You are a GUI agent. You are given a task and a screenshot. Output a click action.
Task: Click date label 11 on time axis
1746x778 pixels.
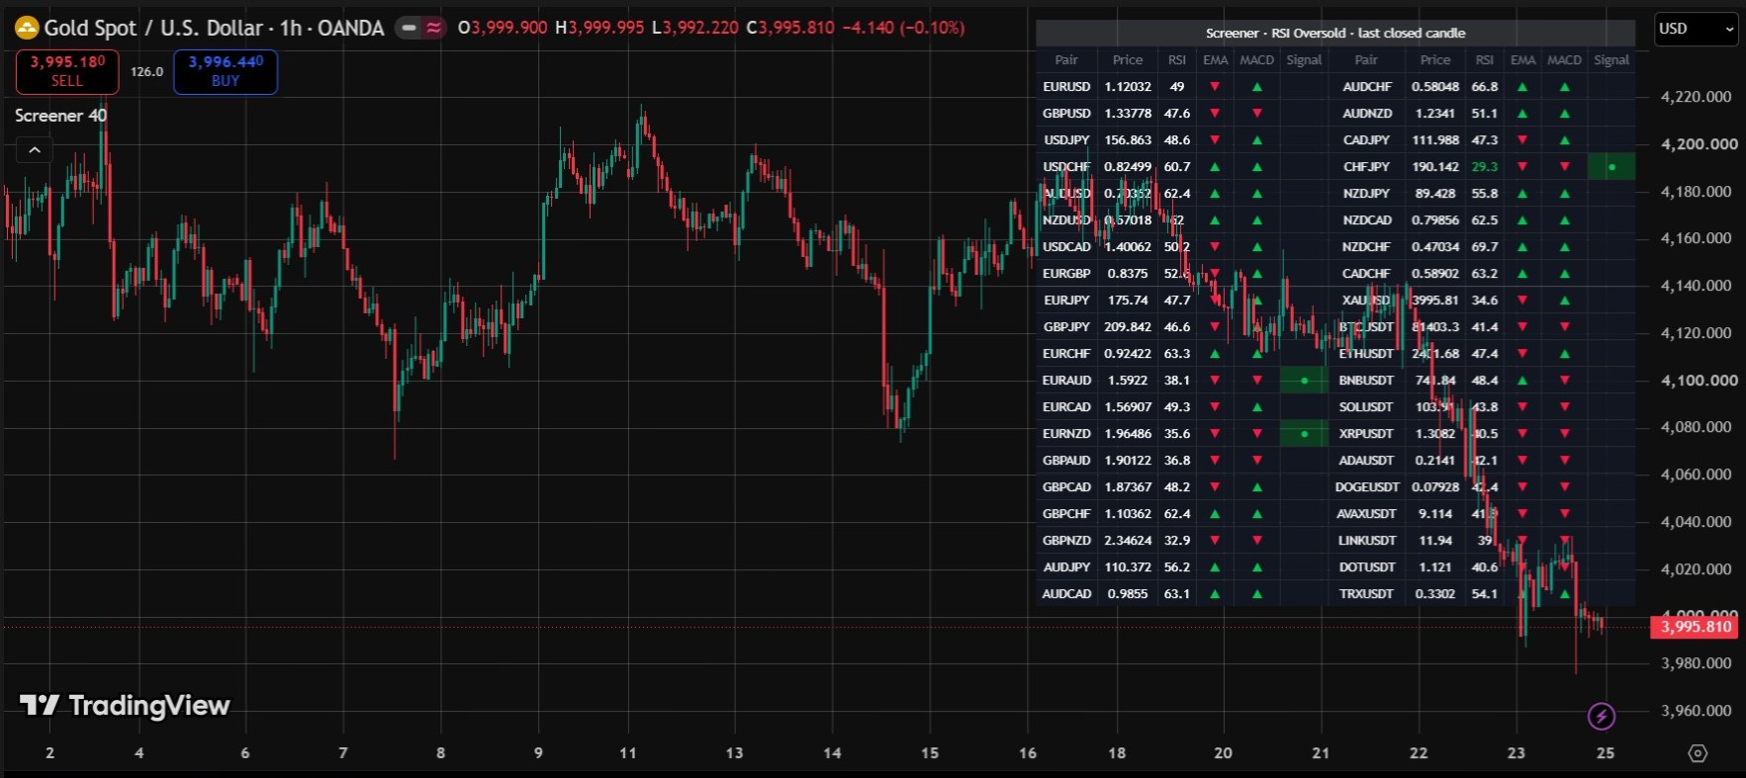click(628, 753)
